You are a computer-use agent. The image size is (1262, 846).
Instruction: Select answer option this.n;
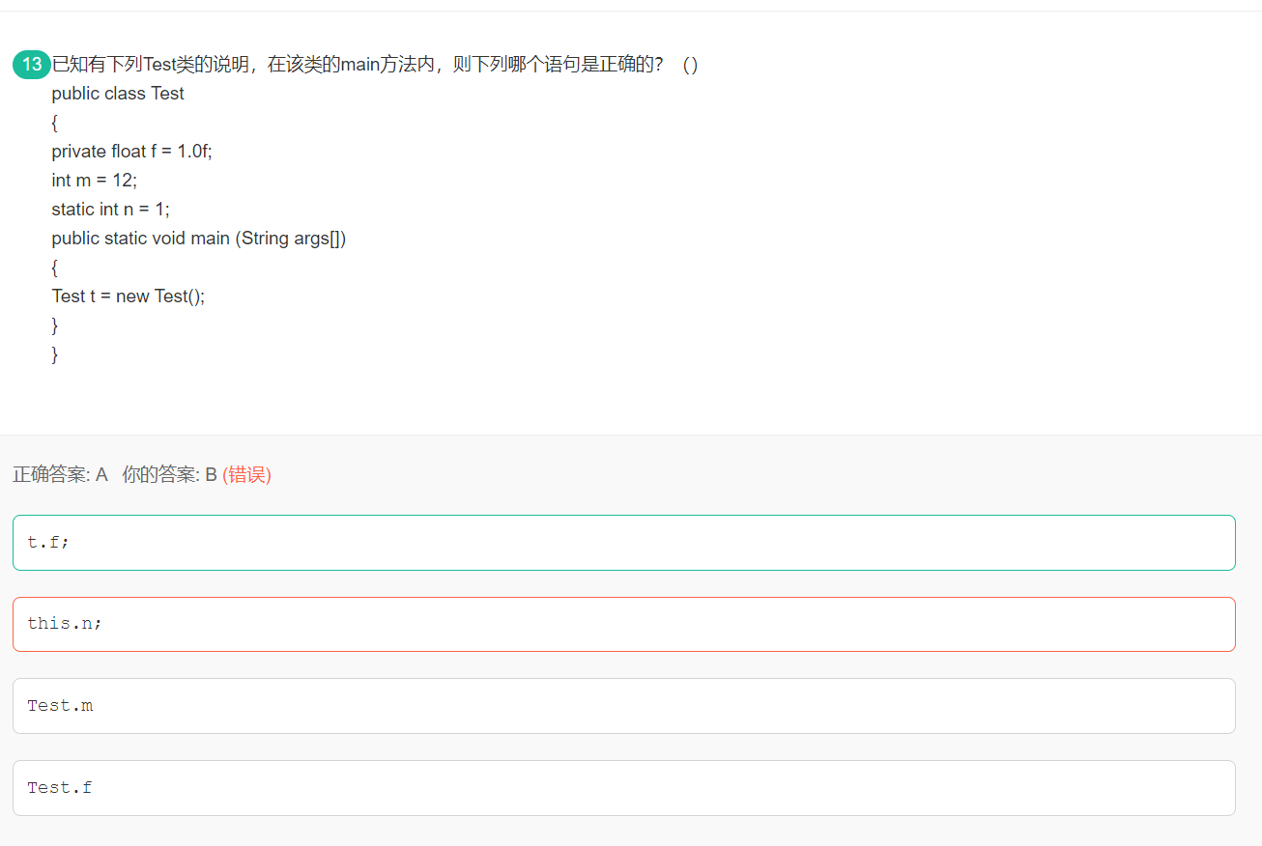click(x=624, y=624)
